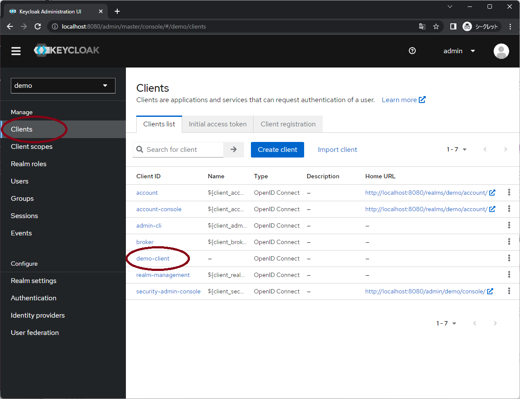Open the realm-management client link
The image size is (520, 399).
pos(163,275)
